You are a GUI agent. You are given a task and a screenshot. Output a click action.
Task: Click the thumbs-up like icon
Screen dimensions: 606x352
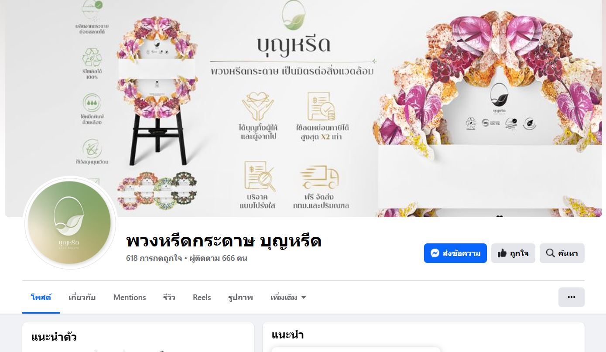click(502, 253)
